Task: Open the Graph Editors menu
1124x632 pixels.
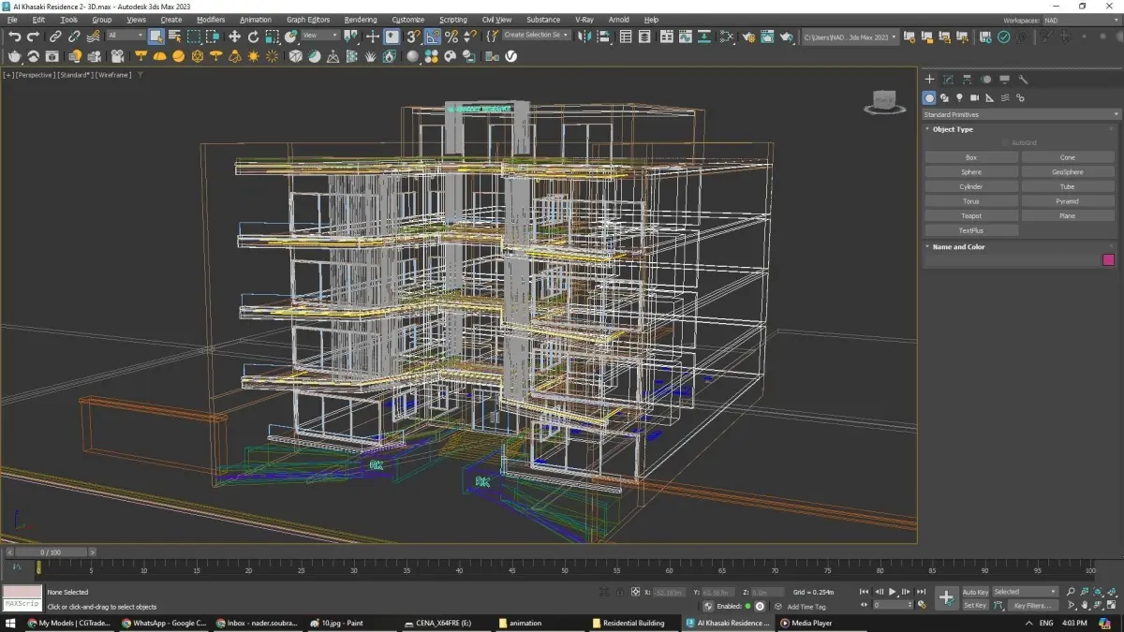Action: [308, 20]
